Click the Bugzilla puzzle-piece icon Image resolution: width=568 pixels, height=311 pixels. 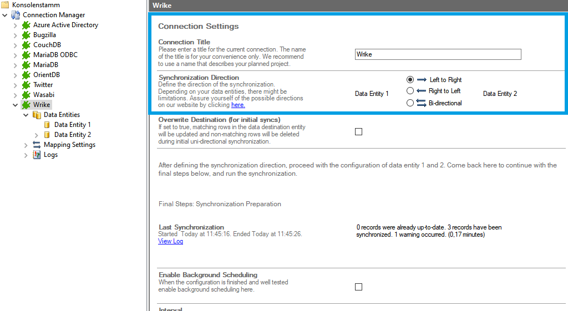[26, 35]
